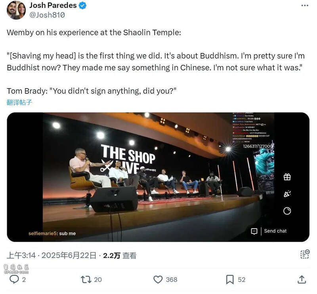Viewport: 317px width, 294px height.
Task: Click the circular timer icon in video
Action: 287,211
